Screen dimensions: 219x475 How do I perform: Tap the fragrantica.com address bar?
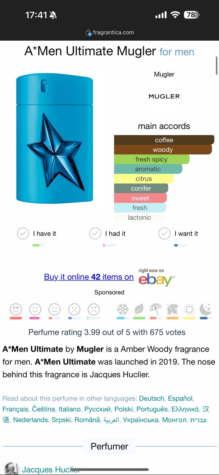[x=109, y=32]
